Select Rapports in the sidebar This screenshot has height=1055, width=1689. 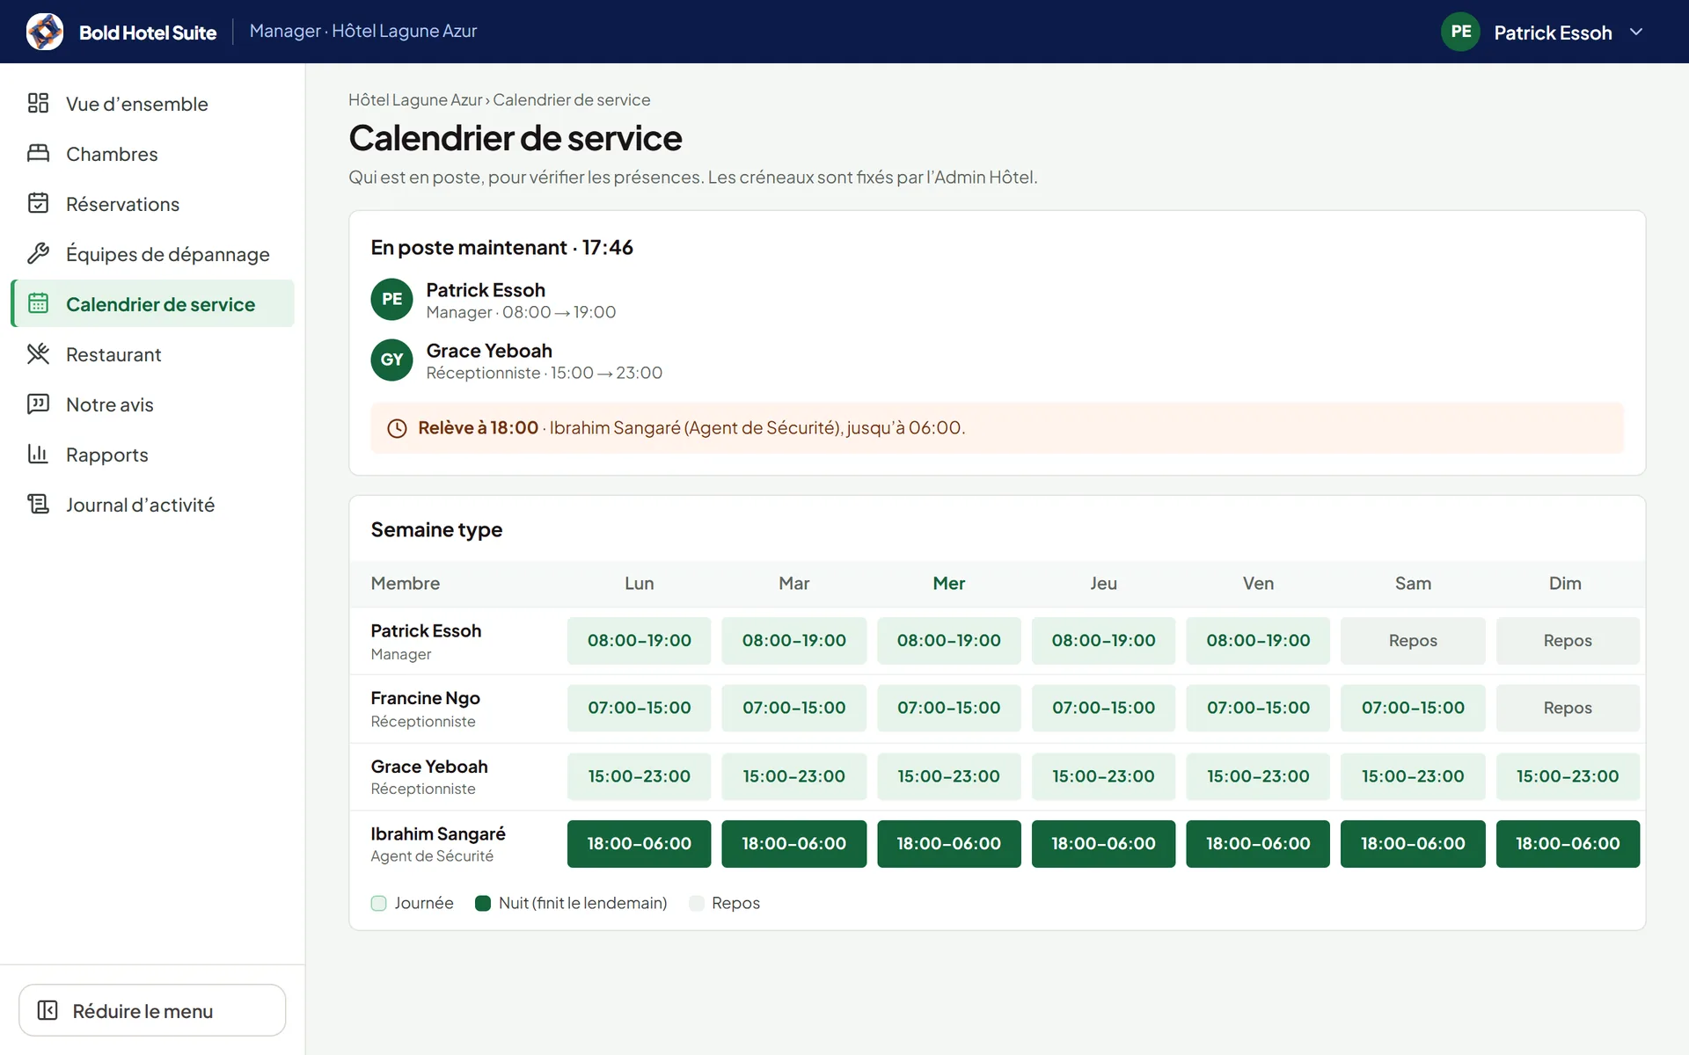153,455
